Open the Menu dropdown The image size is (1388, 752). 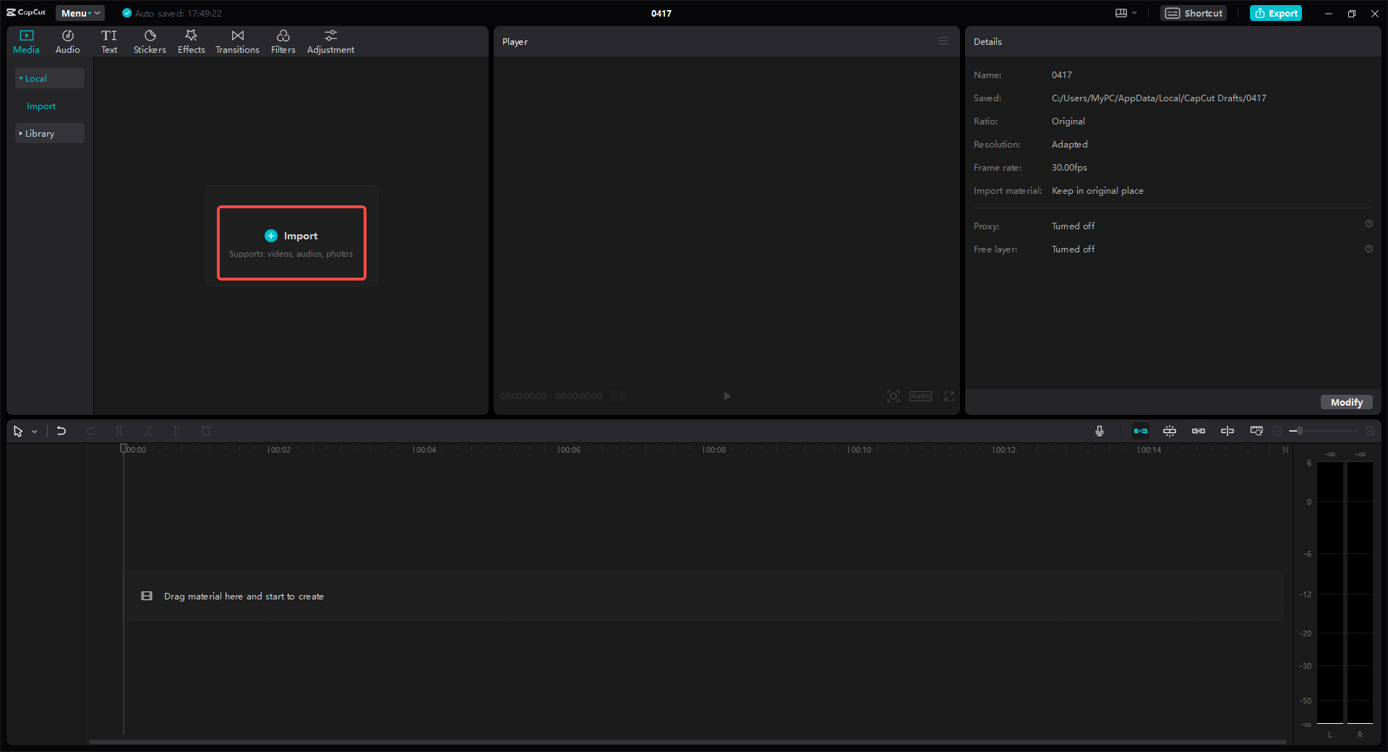[x=80, y=13]
